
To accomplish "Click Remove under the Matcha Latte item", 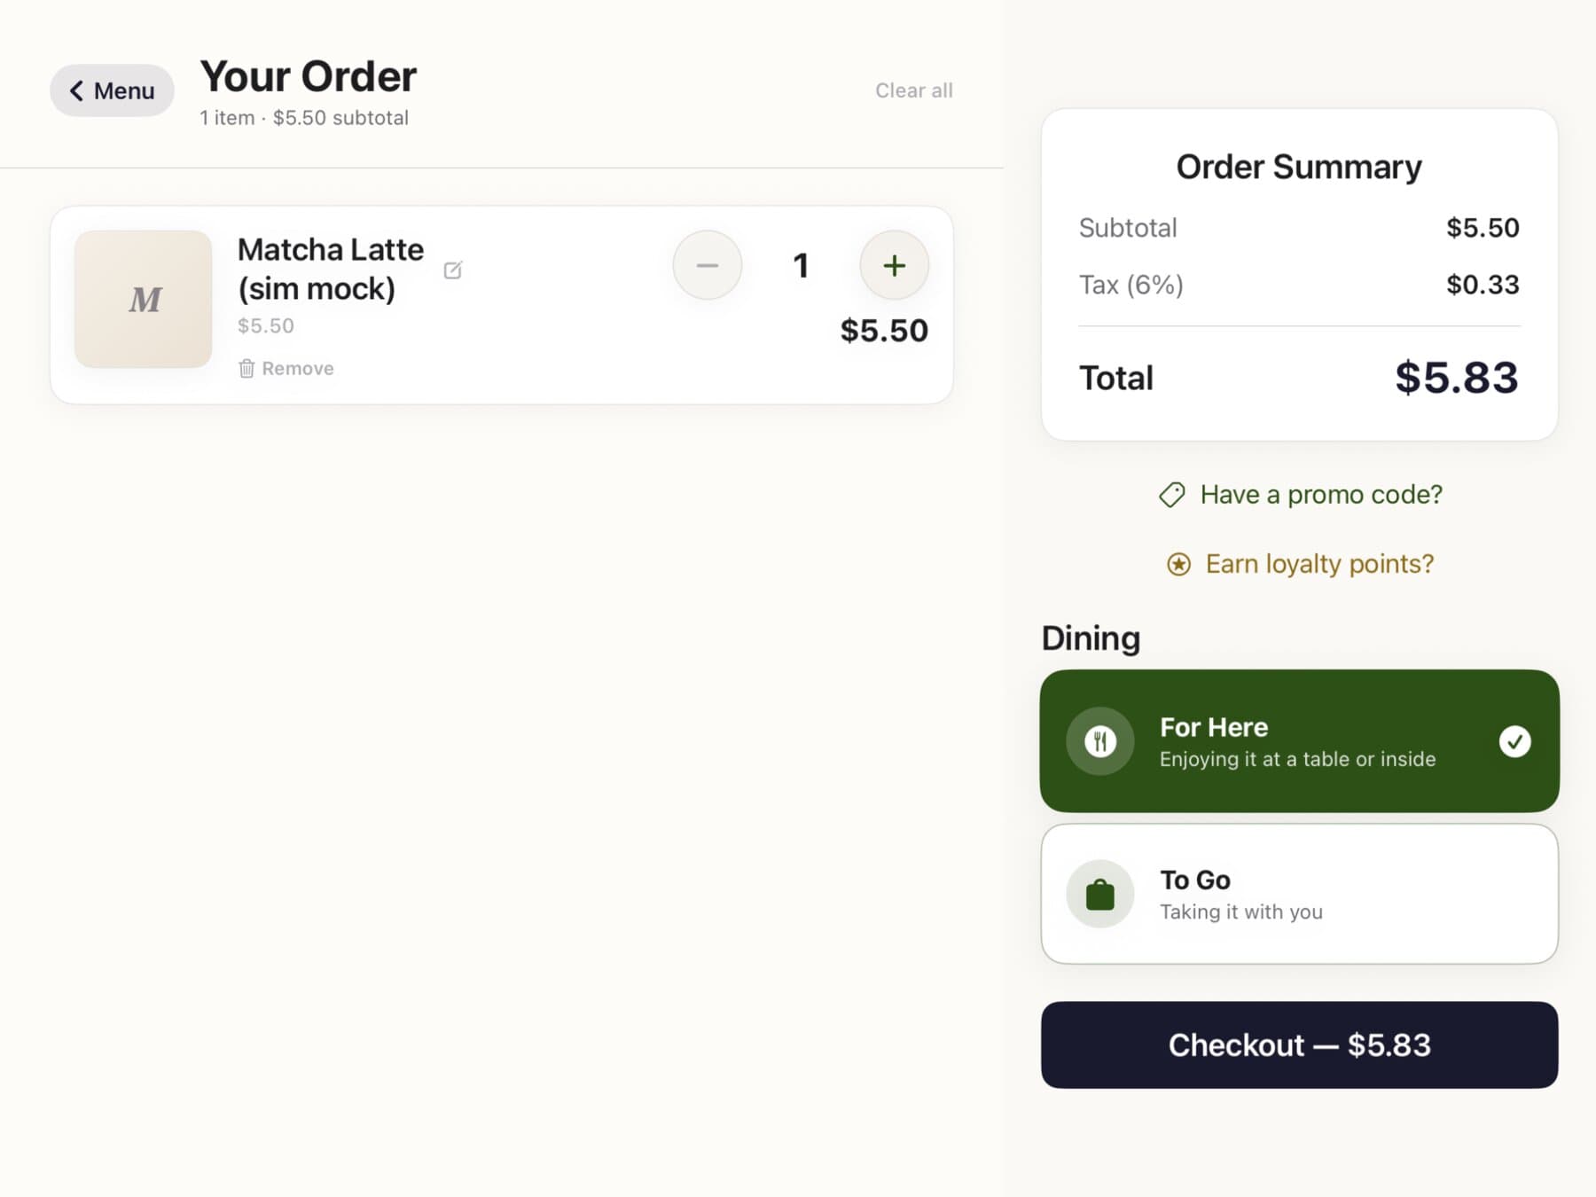I will 297,368.
